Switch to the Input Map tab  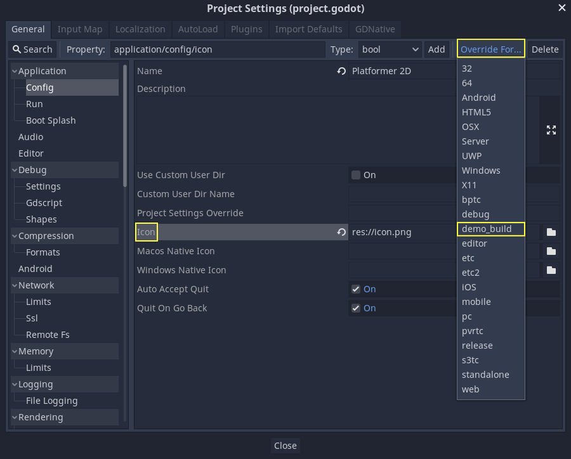[x=80, y=29]
